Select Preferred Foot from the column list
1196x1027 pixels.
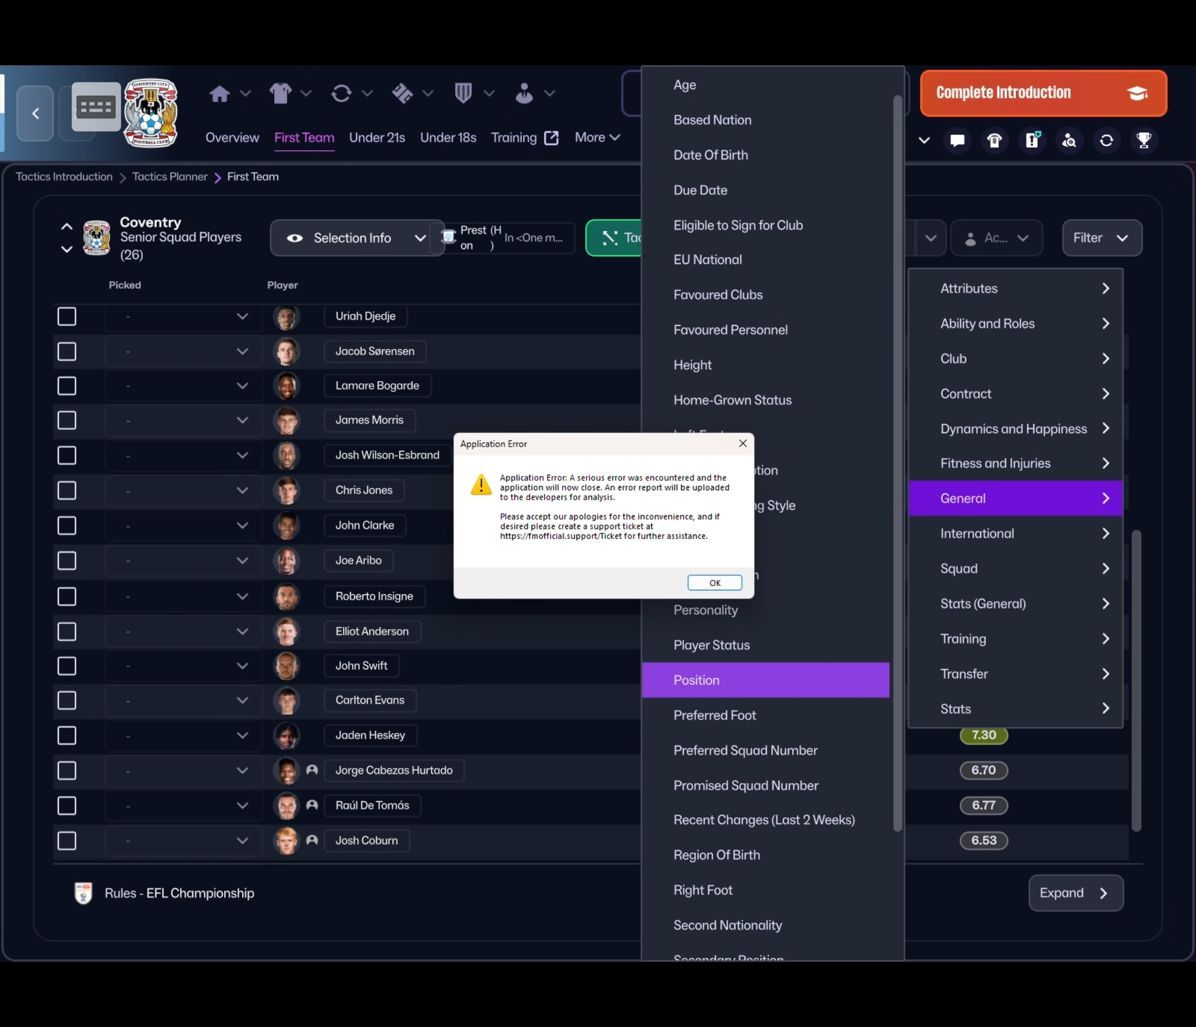[715, 715]
